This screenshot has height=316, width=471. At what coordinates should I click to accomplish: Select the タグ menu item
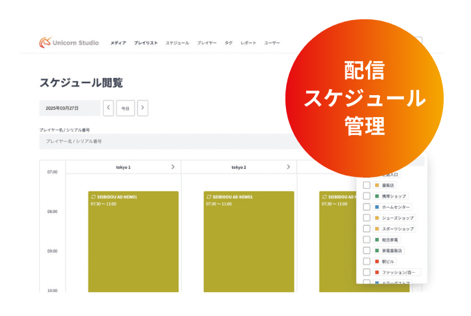pos(229,43)
